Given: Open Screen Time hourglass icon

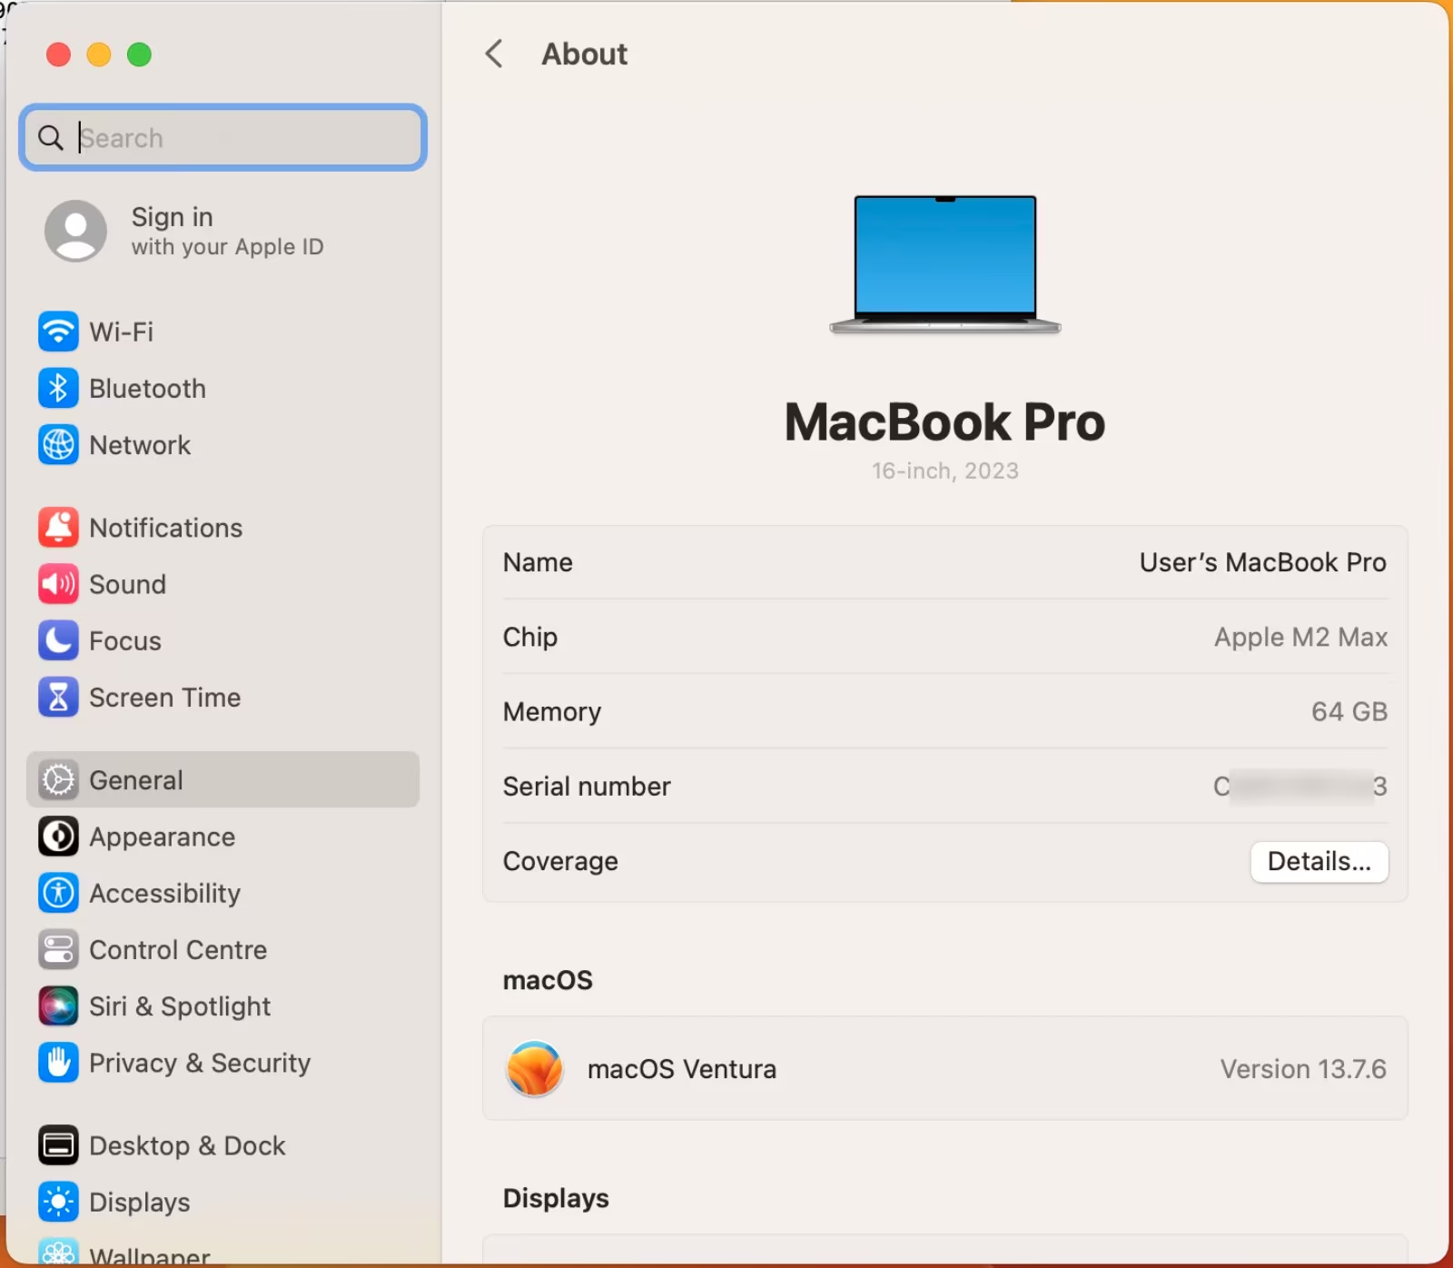Looking at the screenshot, I should 58,697.
